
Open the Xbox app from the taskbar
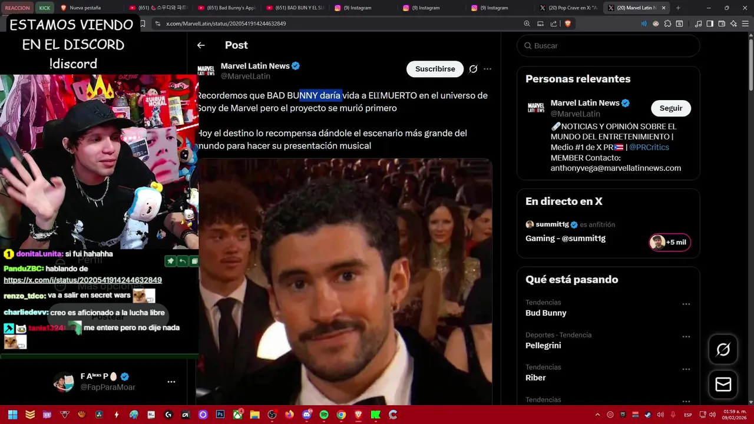click(237, 415)
